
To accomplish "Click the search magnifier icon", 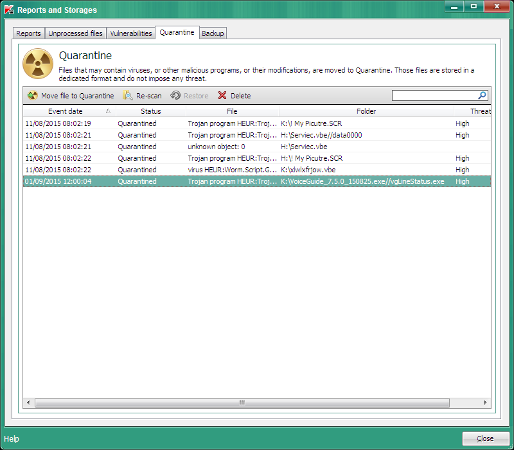I will pos(483,95).
